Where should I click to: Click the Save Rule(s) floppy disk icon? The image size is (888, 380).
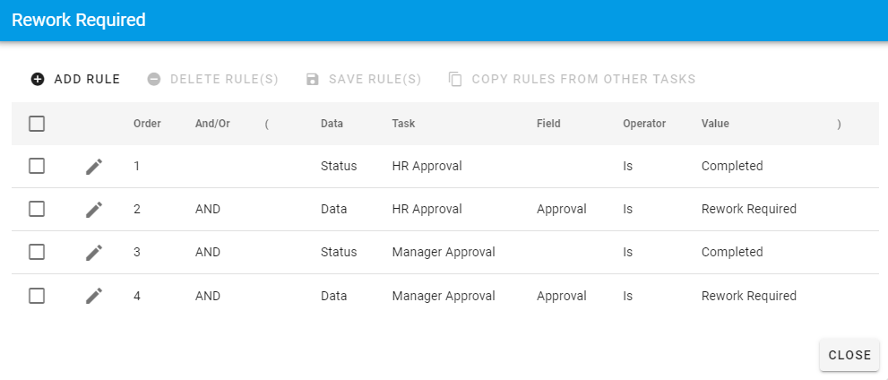313,79
